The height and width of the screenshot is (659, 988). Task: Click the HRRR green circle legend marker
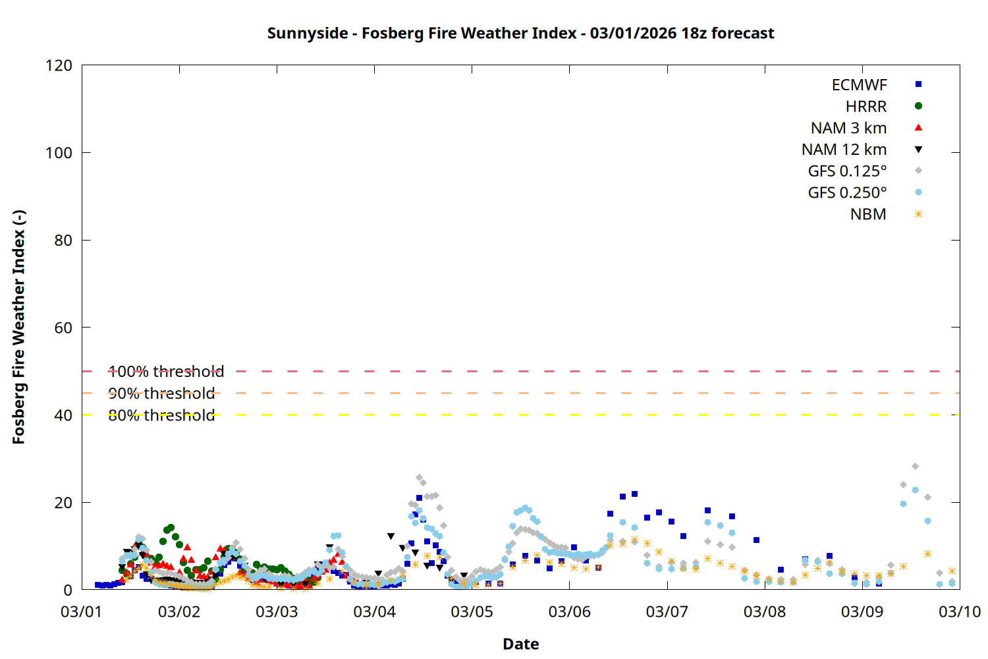tap(918, 106)
